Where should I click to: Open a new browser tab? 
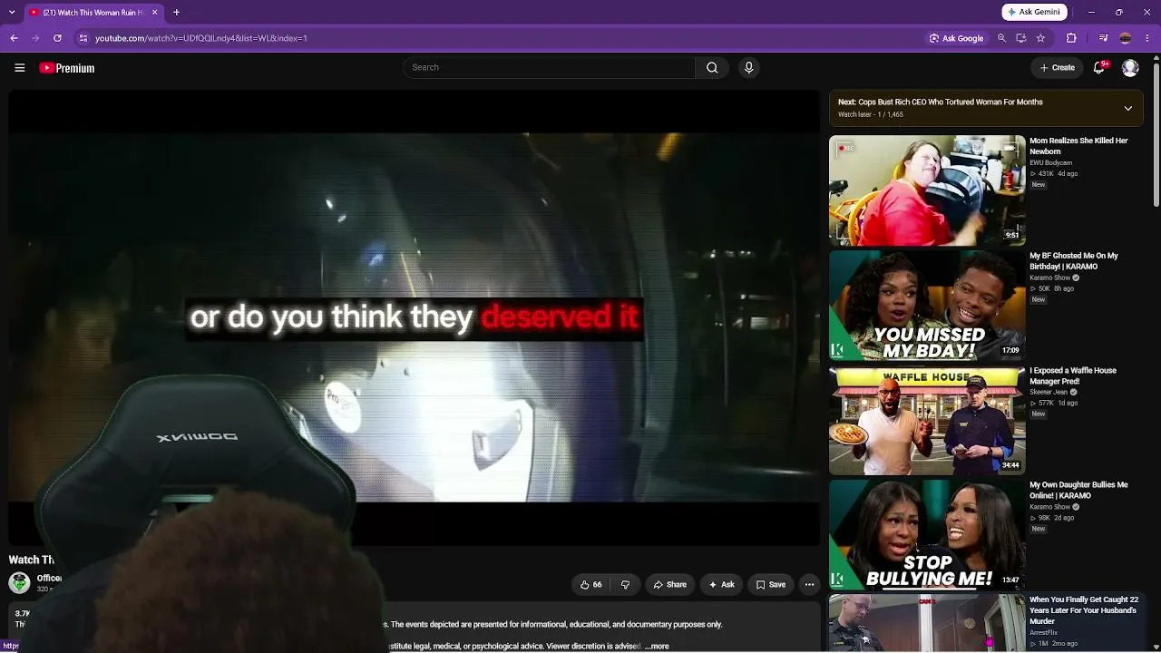tap(176, 13)
